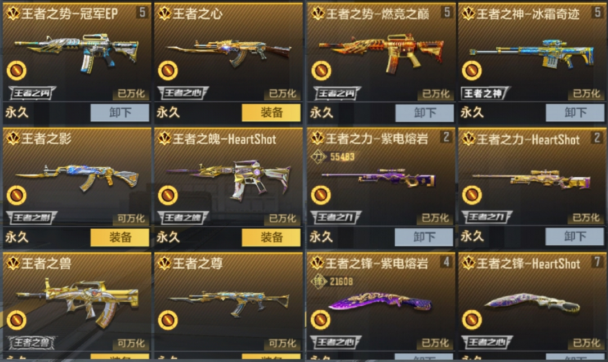Click the 已万化 label on 王者之势-燃竞之巅
Viewport: 608px width, 362px height.
436,94
